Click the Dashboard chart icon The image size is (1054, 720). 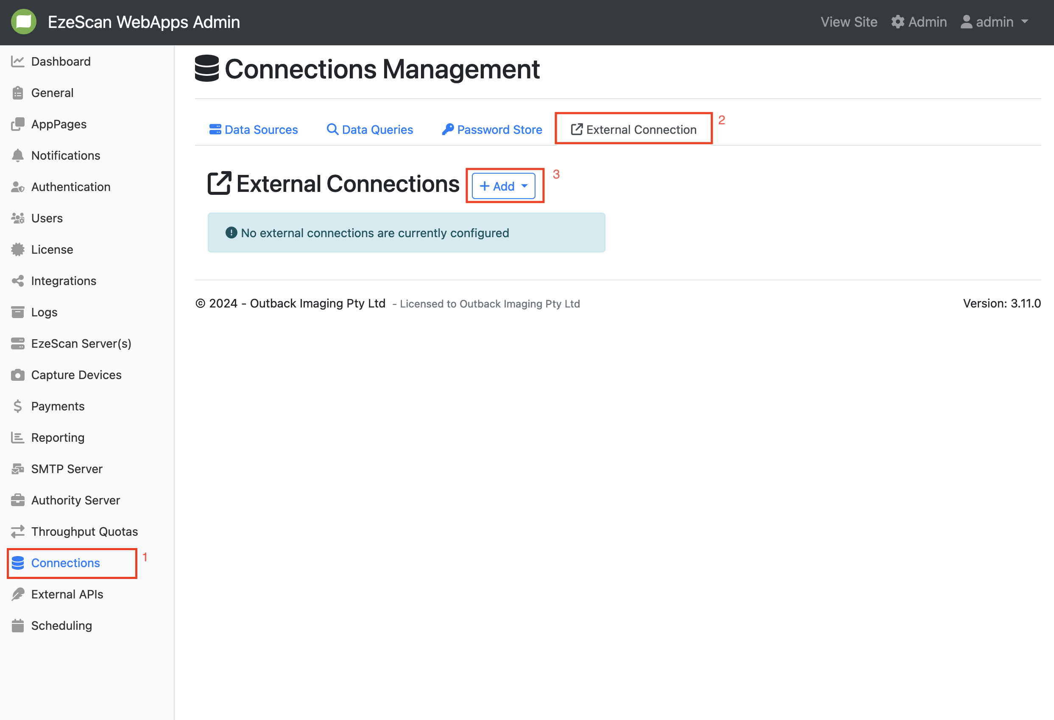[x=18, y=62]
